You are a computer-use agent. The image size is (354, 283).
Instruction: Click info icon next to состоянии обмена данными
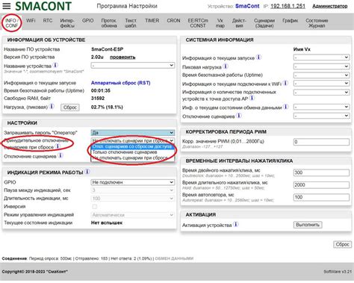click(x=286, y=107)
